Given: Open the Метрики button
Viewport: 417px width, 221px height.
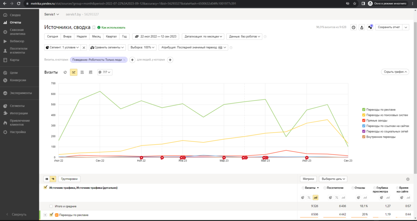Looking at the screenshot, I should click(x=308, y=179).
